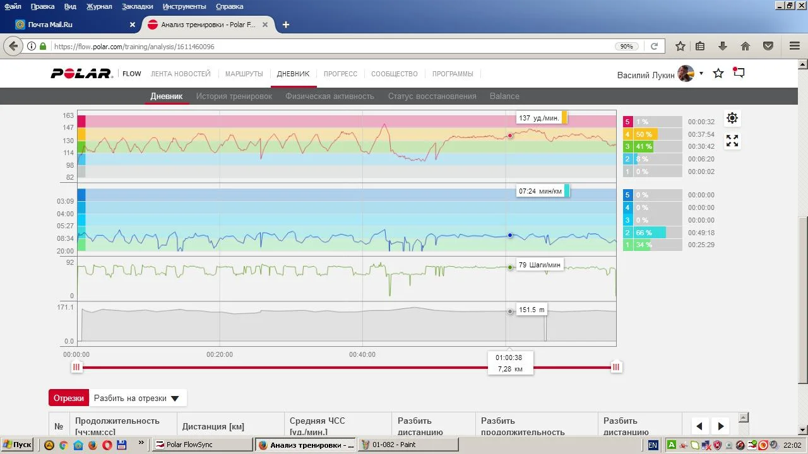Open the browser downloads arrow icon
808x454 pixels.
click(723, 46)
